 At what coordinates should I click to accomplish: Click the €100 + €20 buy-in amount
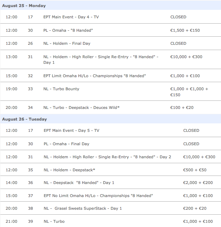point(182,107)
